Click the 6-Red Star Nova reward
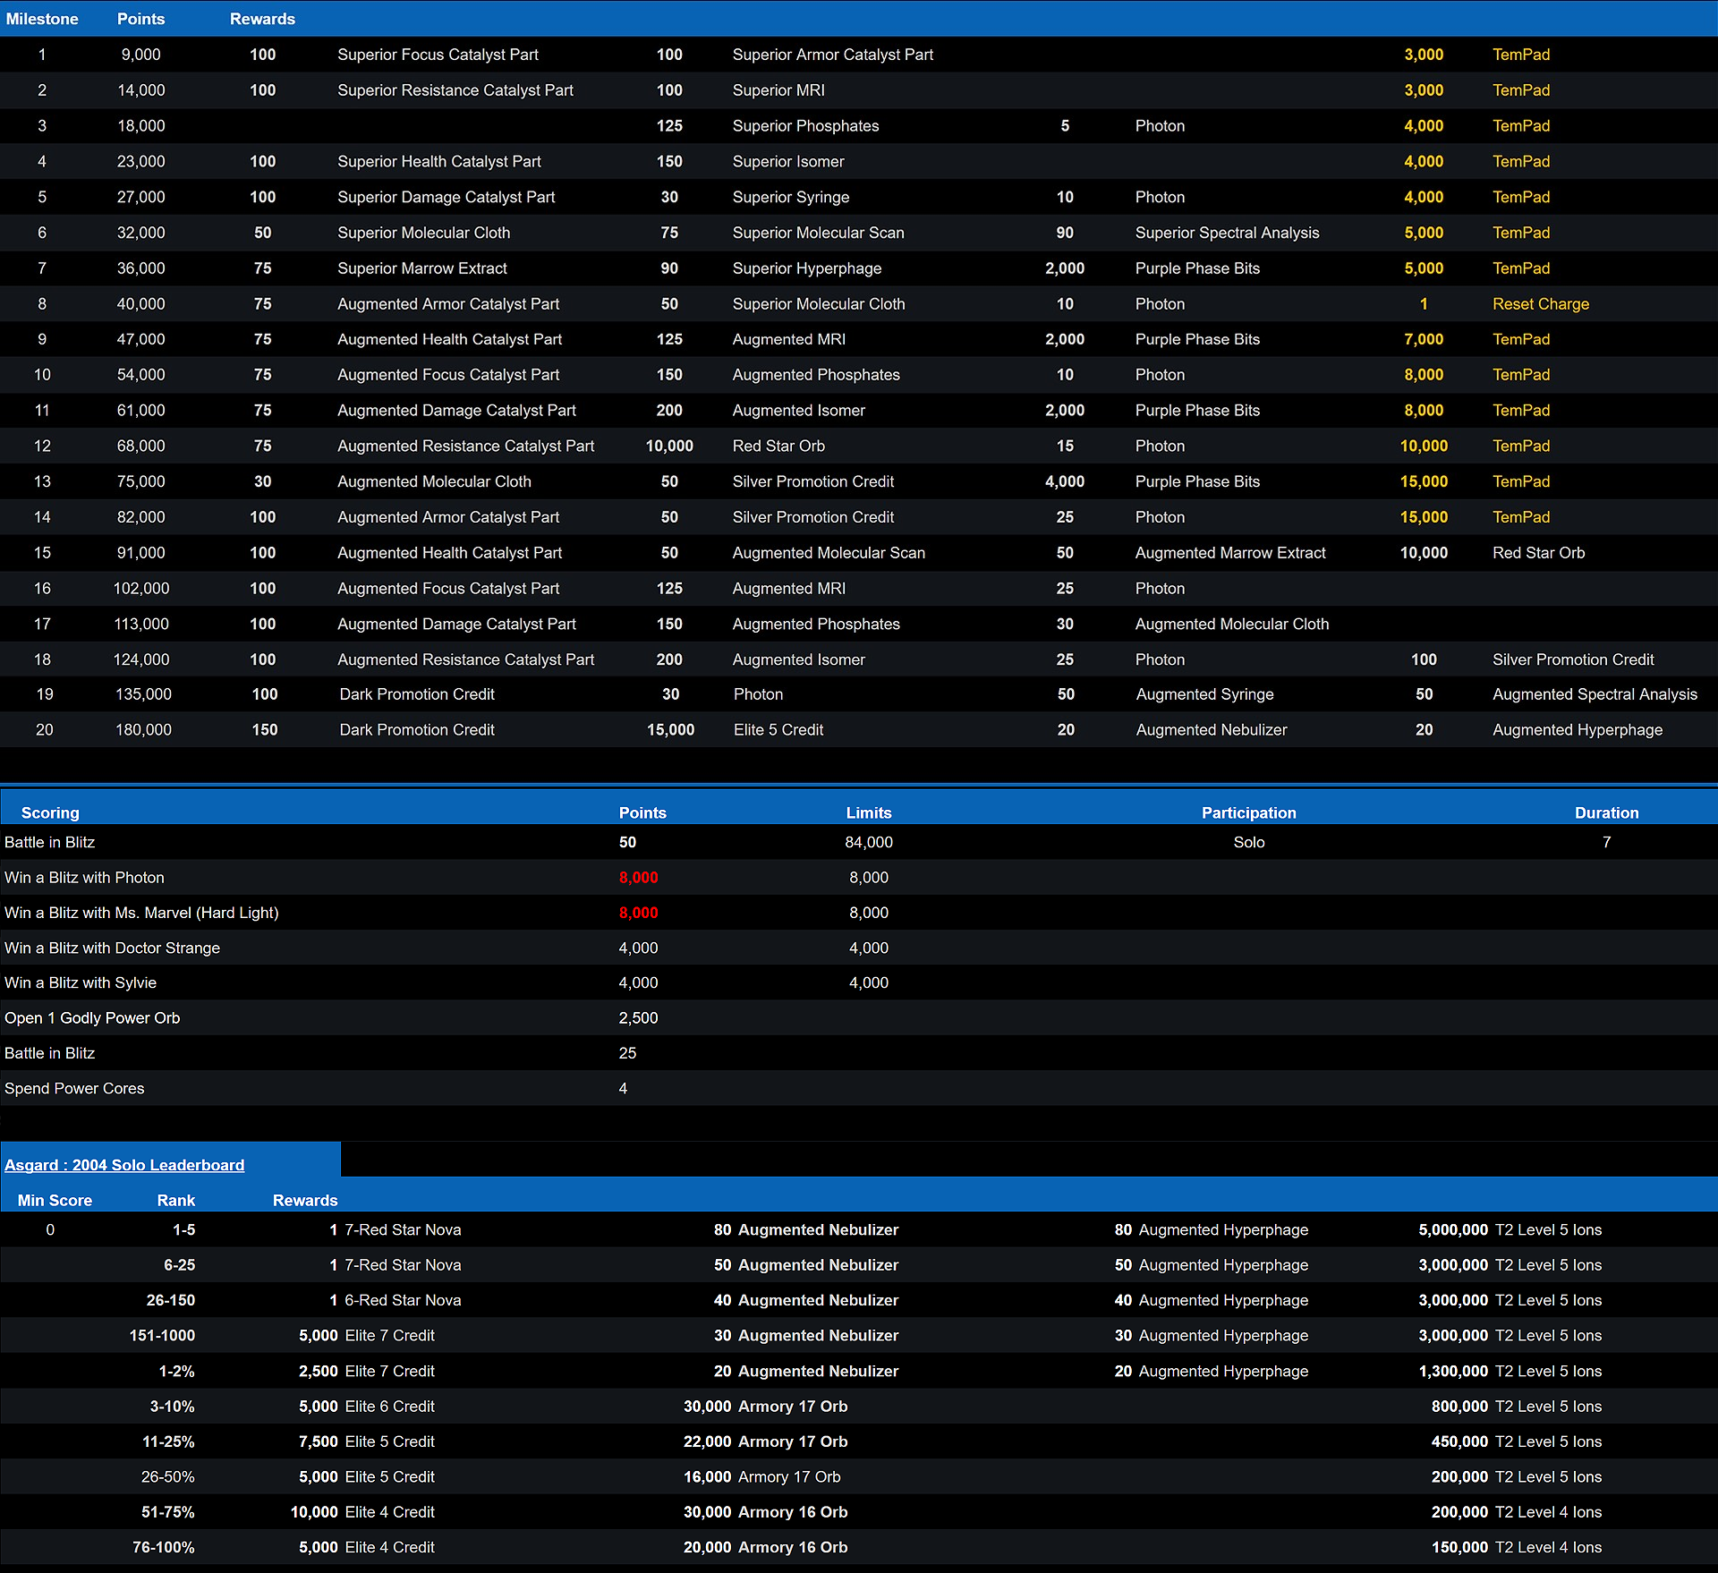 point(403,1300)
